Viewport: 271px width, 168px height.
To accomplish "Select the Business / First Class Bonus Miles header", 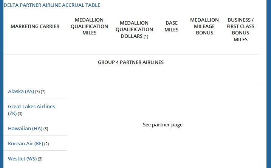I will click(x=240, y=30).
